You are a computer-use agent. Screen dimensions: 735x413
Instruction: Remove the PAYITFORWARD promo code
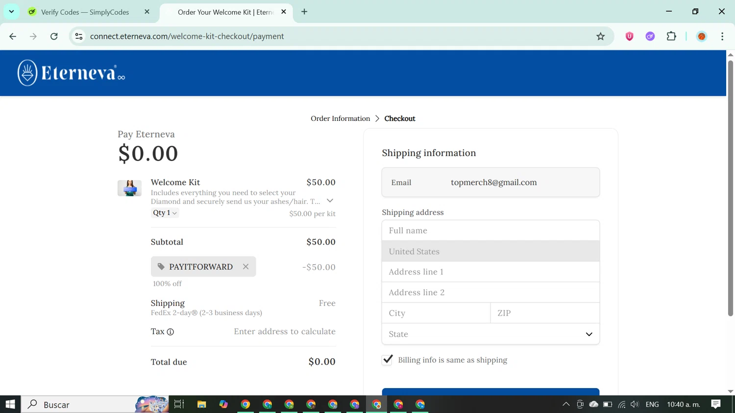(245, 267)
